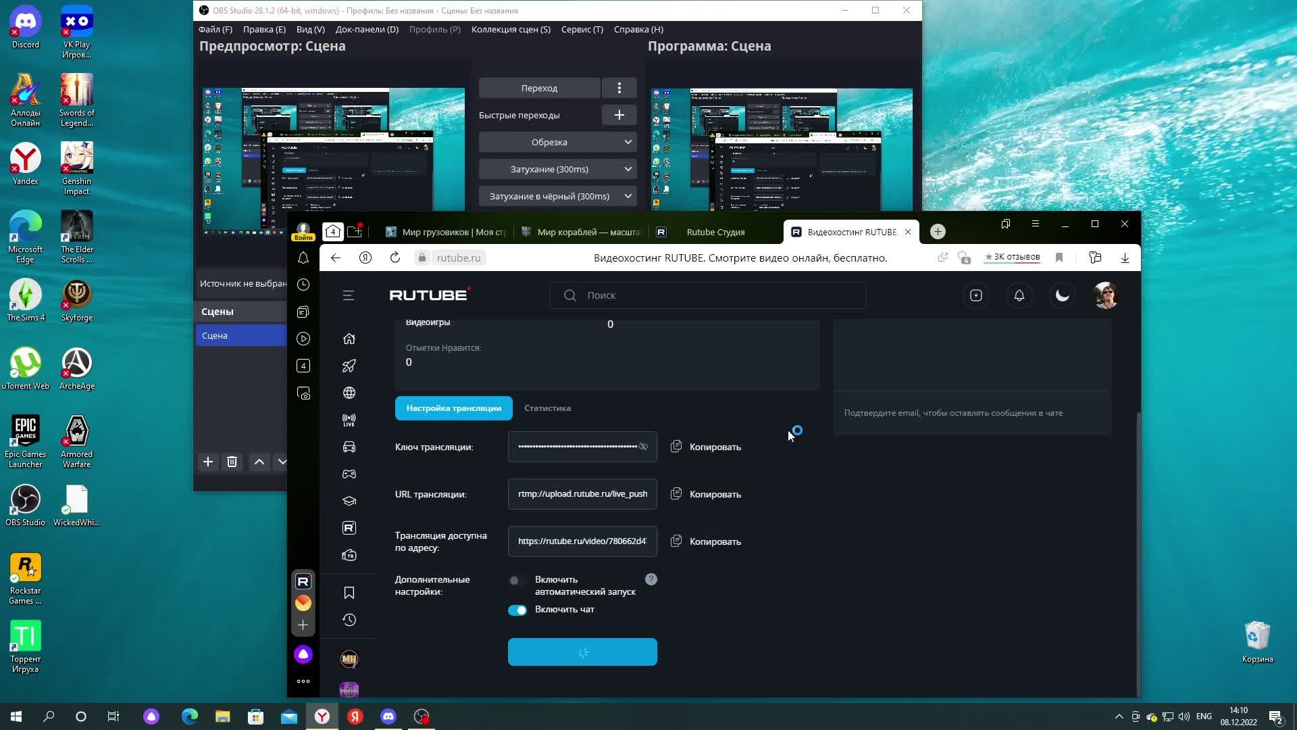Delete selected scene with trash icon
Screen dimensions: 1297x730
click(x=232, y=462)
